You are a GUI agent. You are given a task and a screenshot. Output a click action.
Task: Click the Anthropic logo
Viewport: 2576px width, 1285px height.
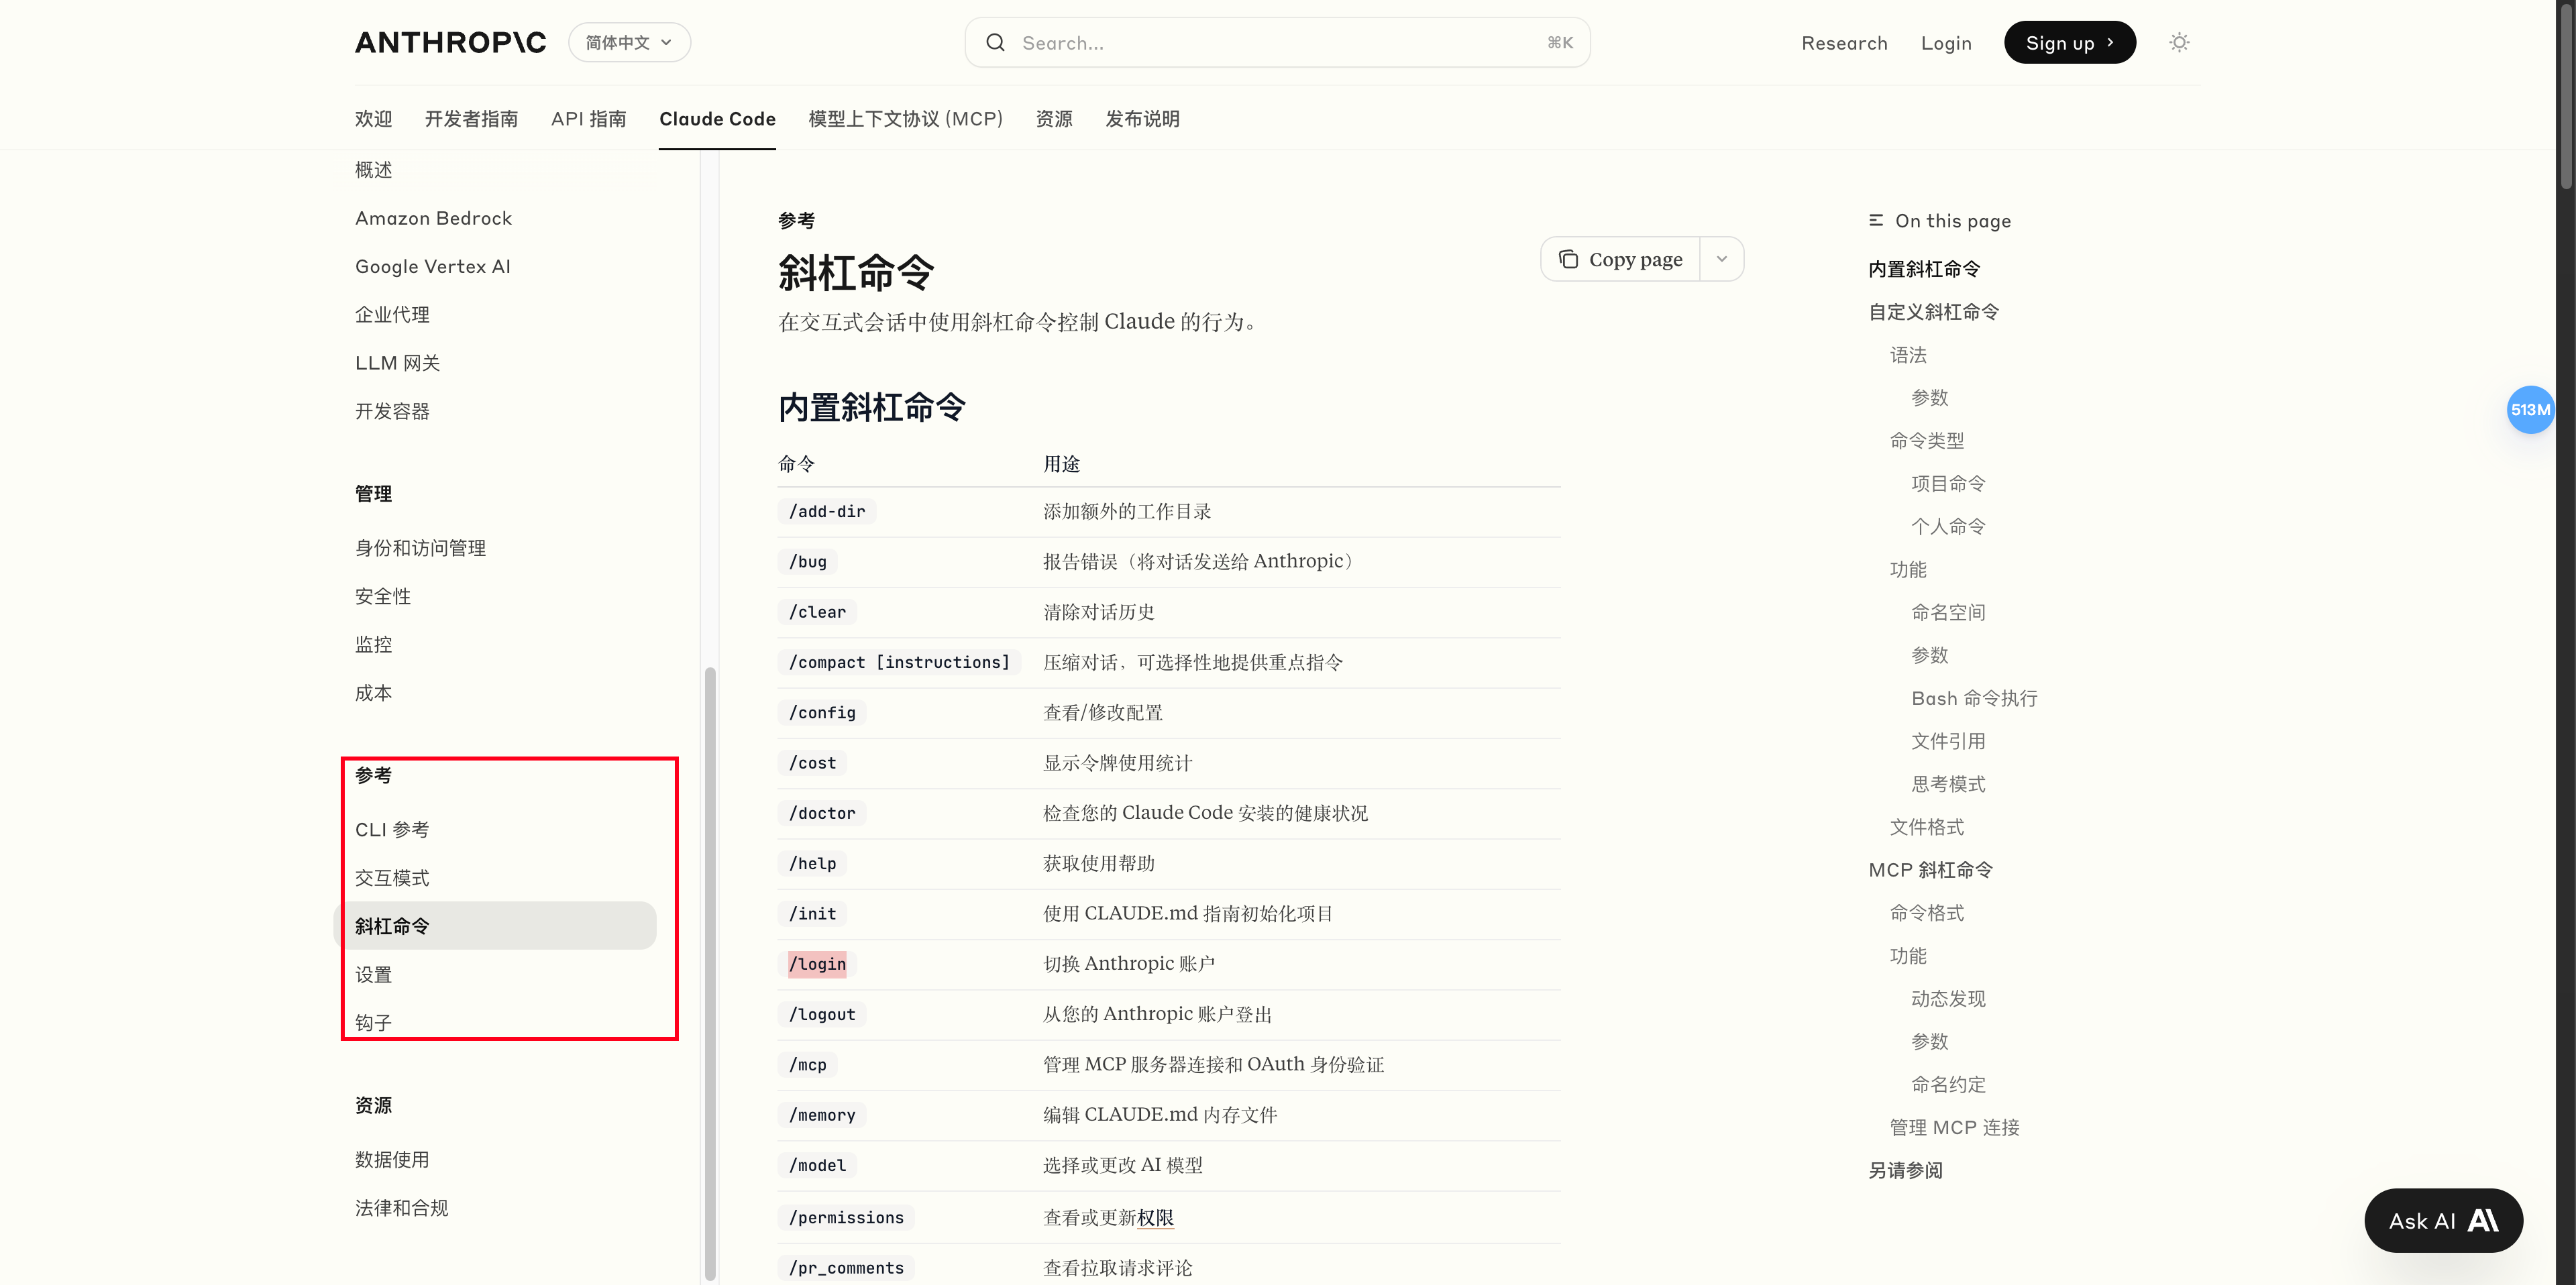click(x=450, y=42)
